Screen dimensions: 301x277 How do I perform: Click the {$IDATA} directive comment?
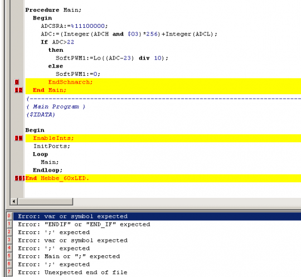[41, 115]
